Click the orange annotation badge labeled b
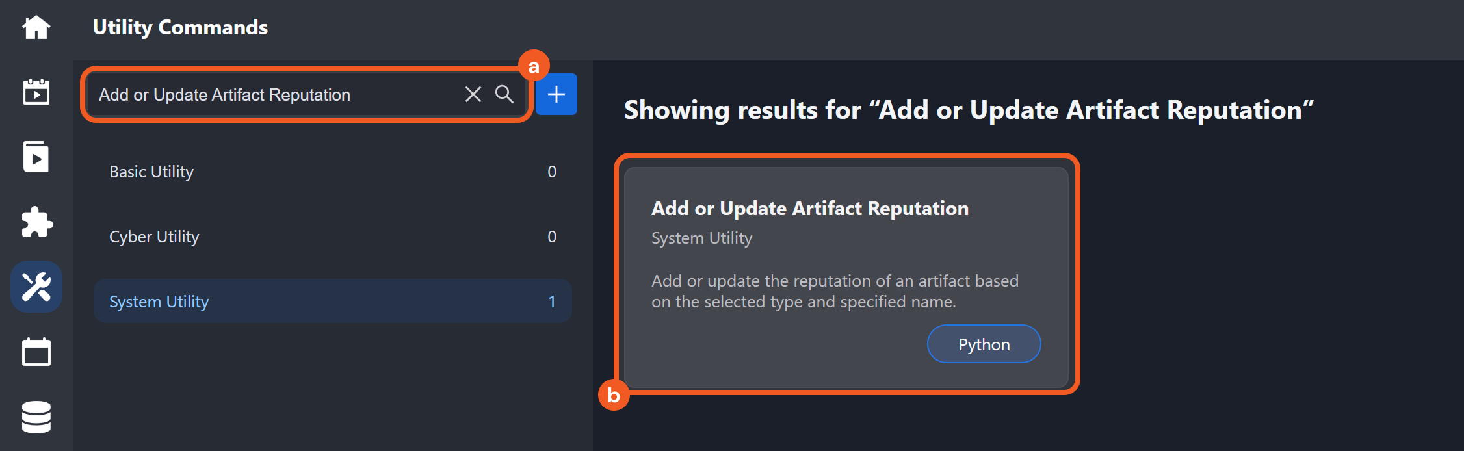The height and width of the screenshot is (451, 1464). click(x=614, y=395)
